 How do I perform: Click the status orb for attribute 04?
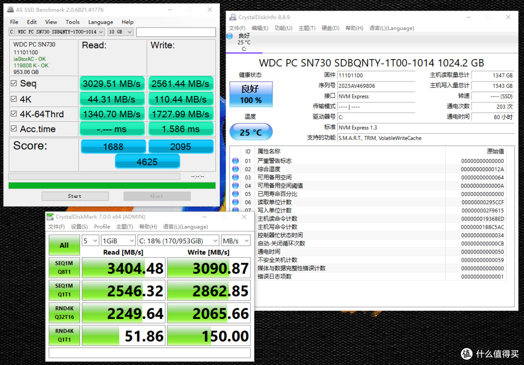pos(236,186)
